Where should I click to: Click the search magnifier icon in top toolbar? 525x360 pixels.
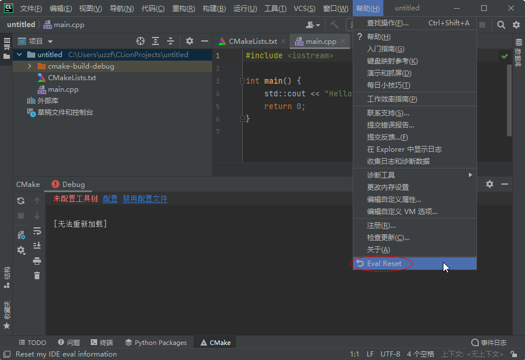(x=501, y=25)
